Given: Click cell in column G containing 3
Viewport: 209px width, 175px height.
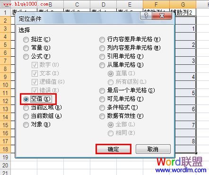Looking at the screenshot, I should [185, 61].
